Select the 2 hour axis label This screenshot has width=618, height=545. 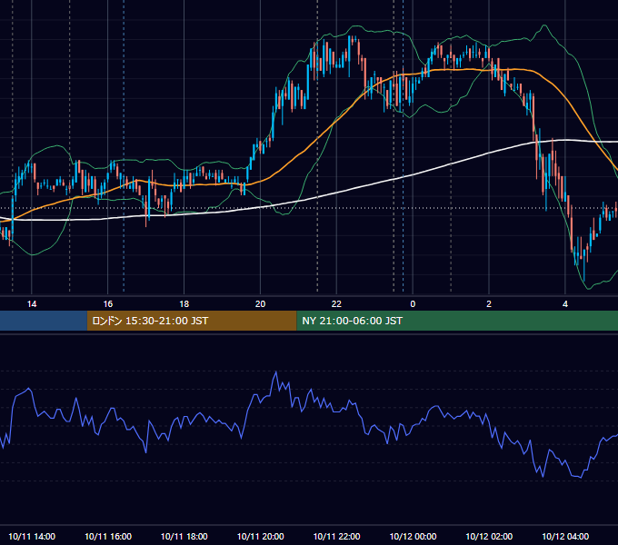[x=489, y=304]
